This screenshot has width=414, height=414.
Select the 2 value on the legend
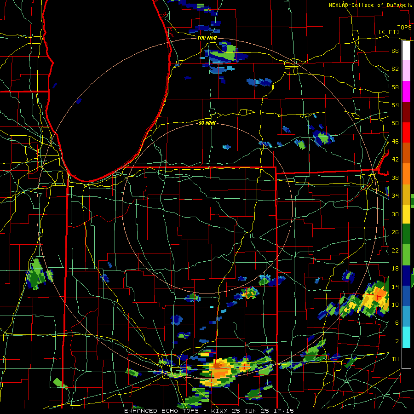397,341
